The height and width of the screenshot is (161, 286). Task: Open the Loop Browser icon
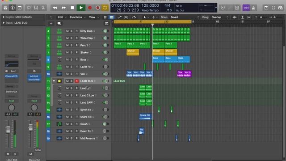[x=281, y=8]
